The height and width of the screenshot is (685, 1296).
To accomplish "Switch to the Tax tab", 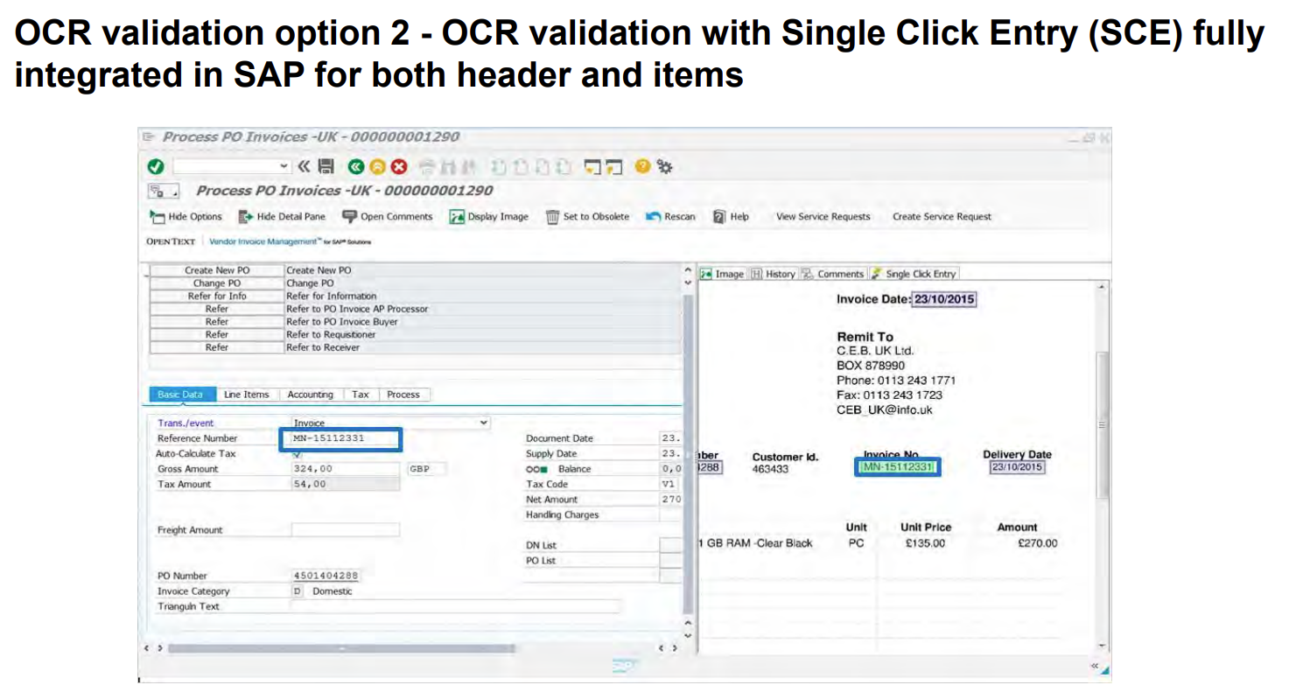I will [361, 395].
